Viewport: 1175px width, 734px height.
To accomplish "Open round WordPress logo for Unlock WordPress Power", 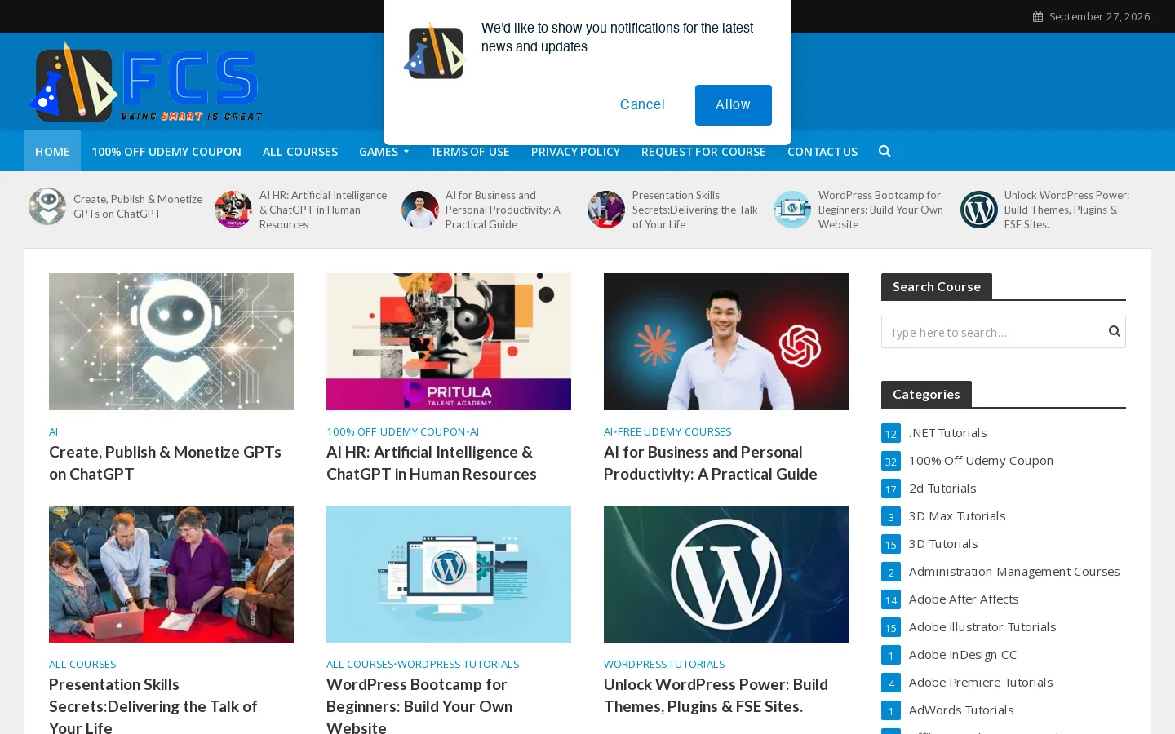I will 979,210.
